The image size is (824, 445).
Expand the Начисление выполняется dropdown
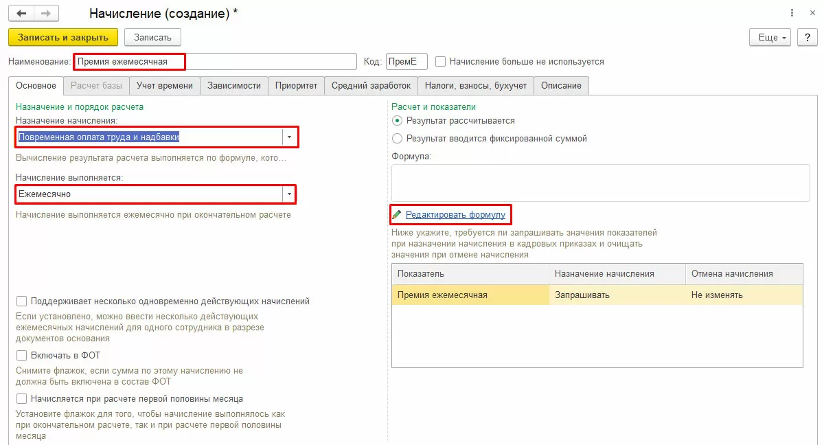click(x=290, y=194)
